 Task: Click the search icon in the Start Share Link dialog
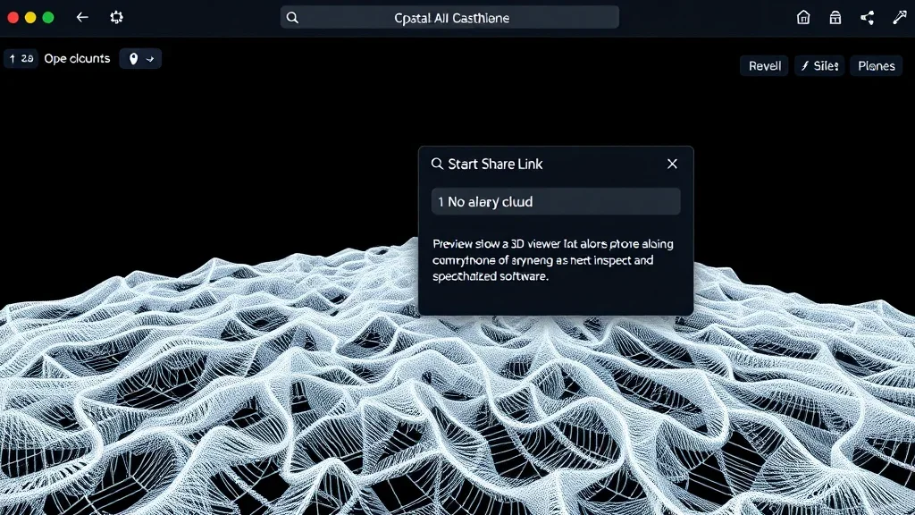click(437, 164)
